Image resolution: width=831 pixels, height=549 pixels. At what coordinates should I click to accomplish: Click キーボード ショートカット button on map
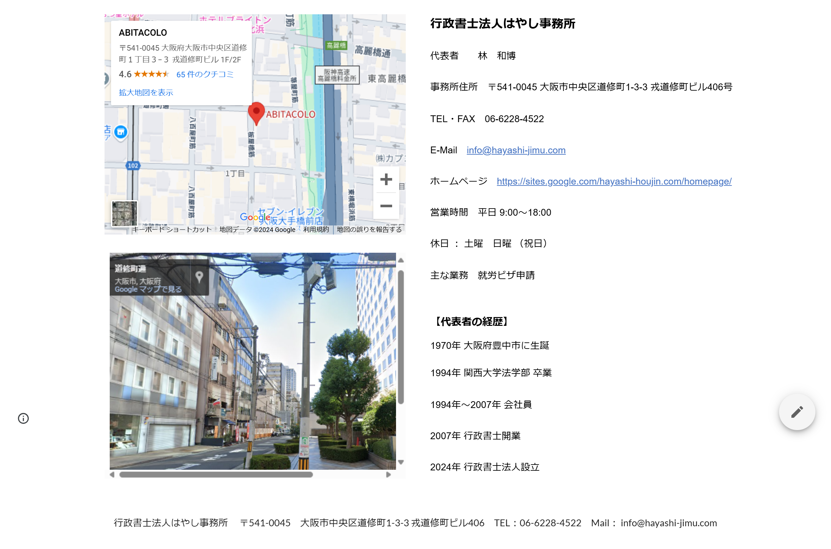click(171, 230)
